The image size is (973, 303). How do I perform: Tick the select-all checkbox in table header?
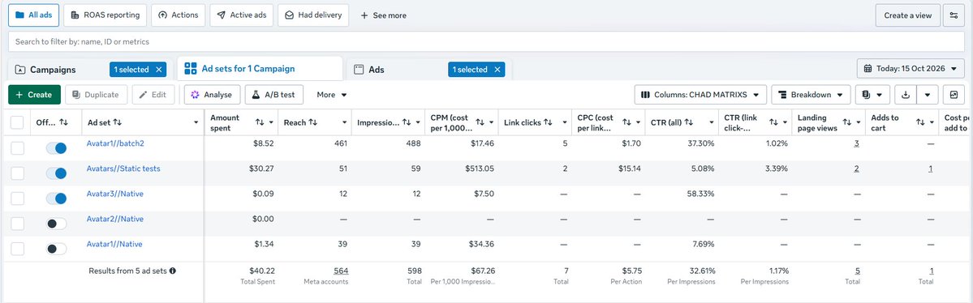point(17,122)
